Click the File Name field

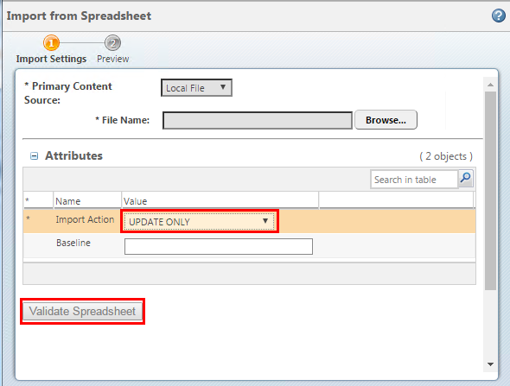tap(258, 121)
